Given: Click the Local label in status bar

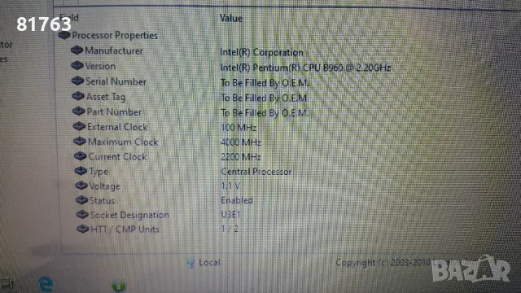Looking at the screenshot, I should coord(210,262).
